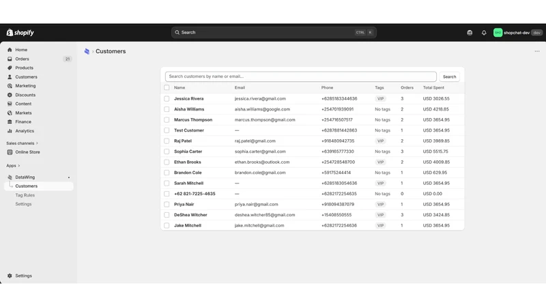This screenshot has width=546, height=307.
Task: Click the Marketing target icon
Action: pyautogui.click(x=10, y=86)
